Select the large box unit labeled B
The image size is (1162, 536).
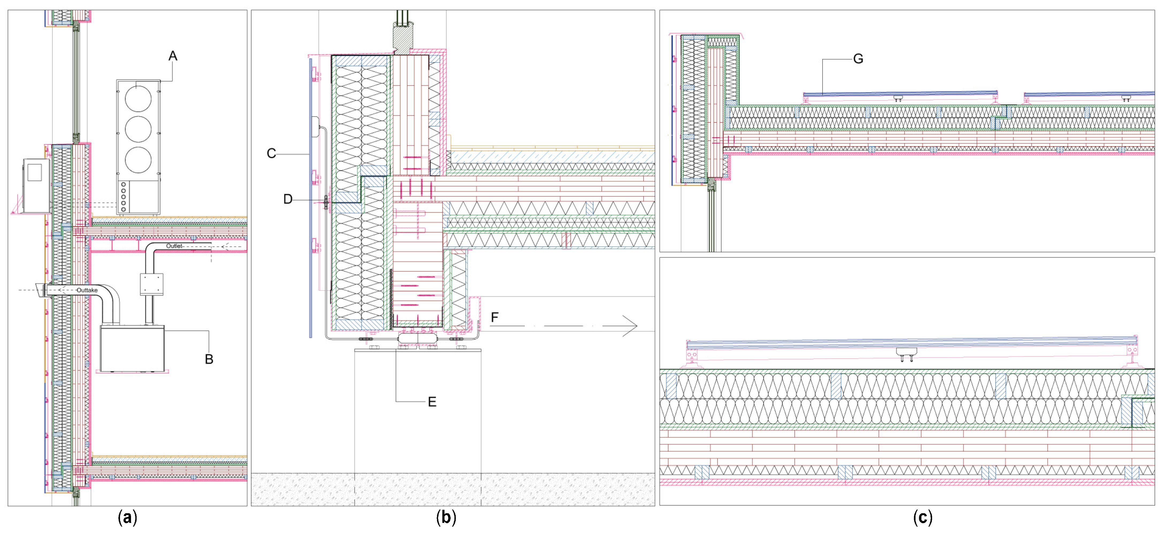(x=132, y=349)
